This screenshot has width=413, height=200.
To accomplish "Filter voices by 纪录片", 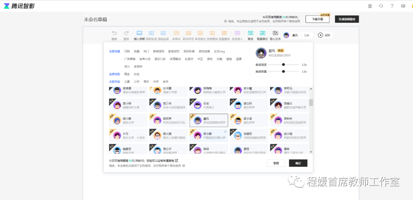I will (x=189, y=59).
